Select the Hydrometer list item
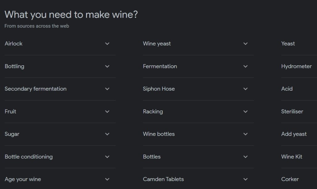The width and height of the screenshot is (317, 189). point(296,66)
